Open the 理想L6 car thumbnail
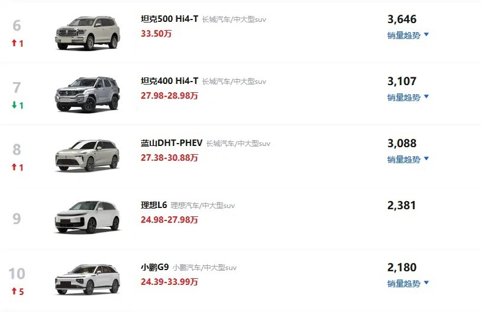This screenshot has height=315, width=481. (x=88, y=217)
